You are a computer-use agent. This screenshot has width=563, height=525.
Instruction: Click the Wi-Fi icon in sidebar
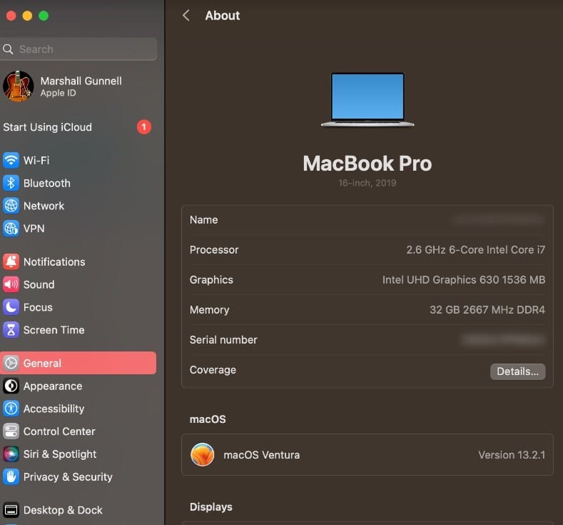click(x=11, y=160)
